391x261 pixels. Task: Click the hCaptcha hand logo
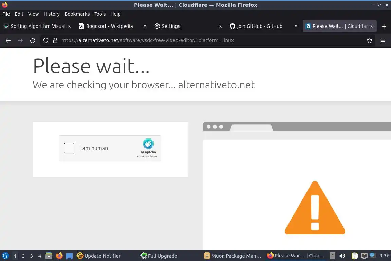tap(148, 144)
